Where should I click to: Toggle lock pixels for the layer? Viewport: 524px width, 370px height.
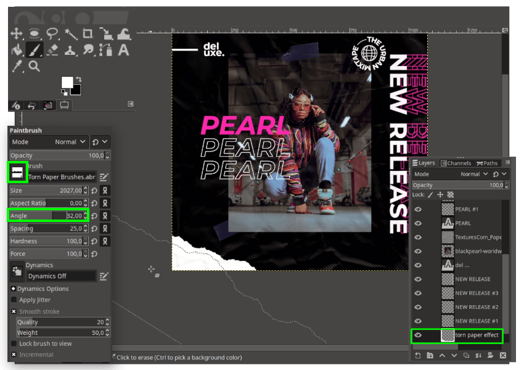430,195
